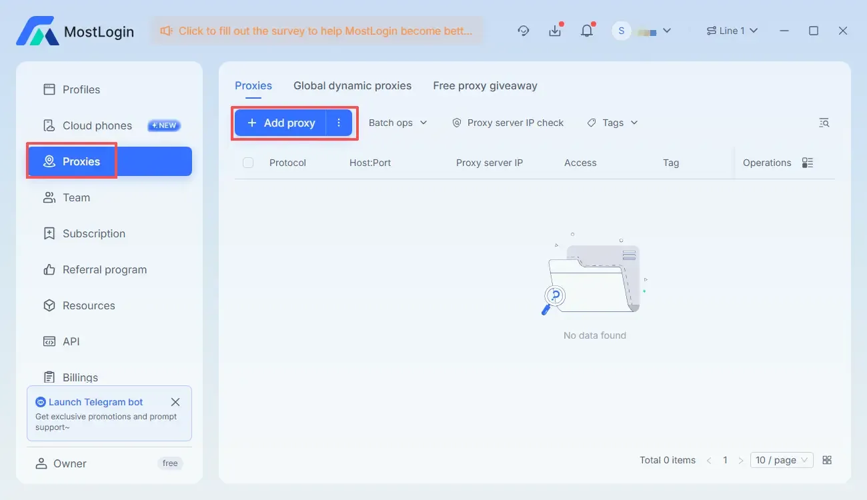
Task: Click the search filter icon above table
Action: 824,123
